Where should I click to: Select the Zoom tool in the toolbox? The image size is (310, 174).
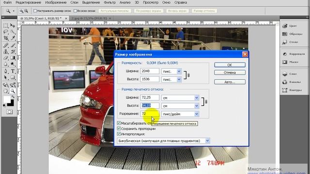pos(13,91)
